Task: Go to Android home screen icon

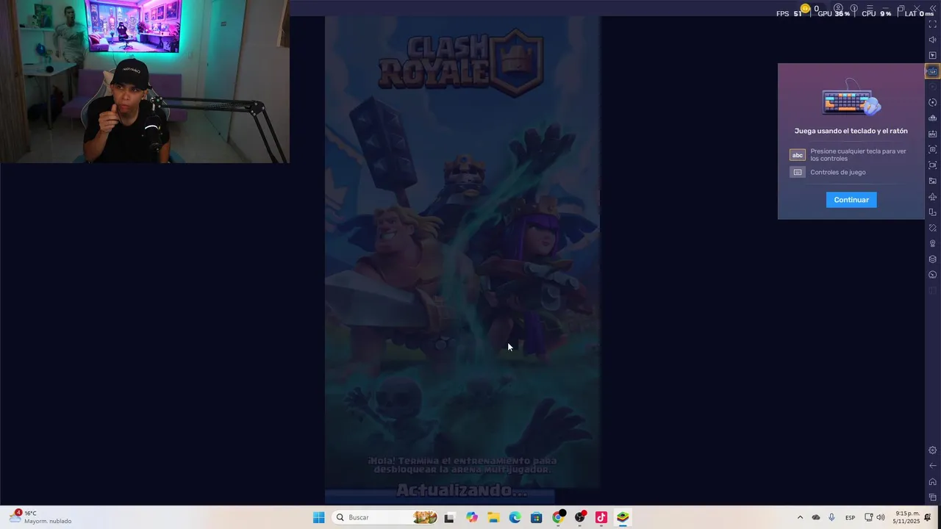Action: [x=932, y=482]
